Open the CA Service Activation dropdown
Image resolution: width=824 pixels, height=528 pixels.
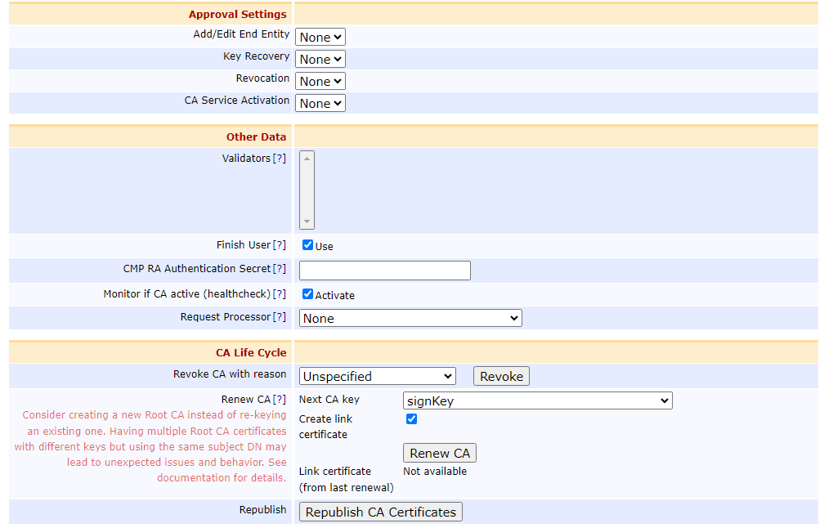pyautogui.click(x=320, y=103)
